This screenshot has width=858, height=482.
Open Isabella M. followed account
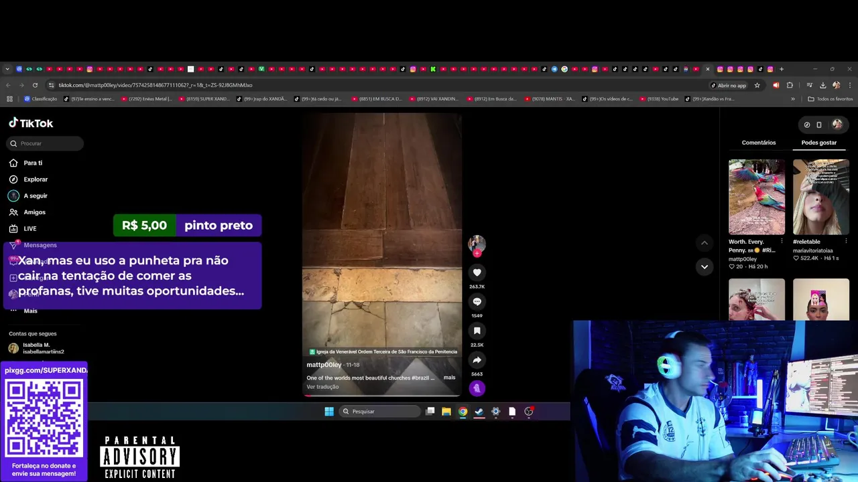pos(37,348)
